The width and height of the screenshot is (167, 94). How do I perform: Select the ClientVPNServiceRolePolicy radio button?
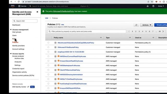[x=48, y=70]
